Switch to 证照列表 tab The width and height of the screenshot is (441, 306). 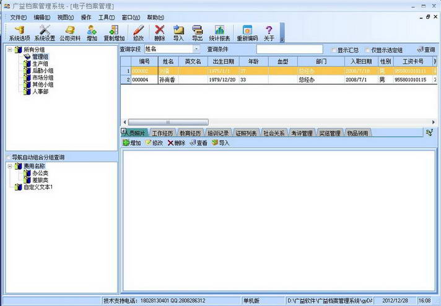point(246,133)
